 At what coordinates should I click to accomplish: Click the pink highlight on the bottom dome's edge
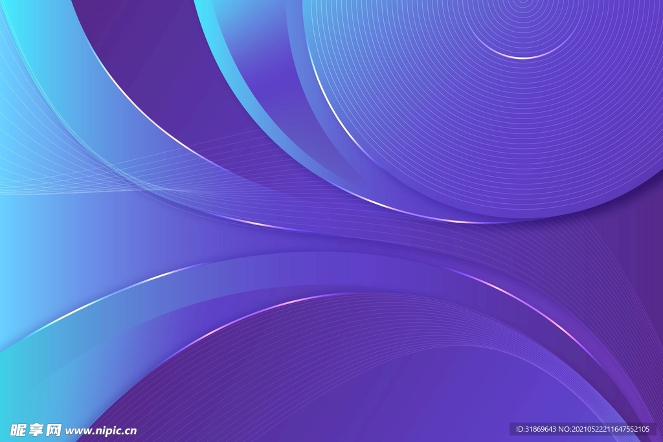coord(285,302)
